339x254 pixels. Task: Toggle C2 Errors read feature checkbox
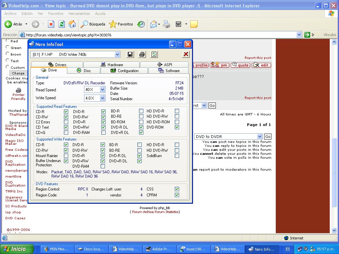pyautogui.click(x=66, y=122)
